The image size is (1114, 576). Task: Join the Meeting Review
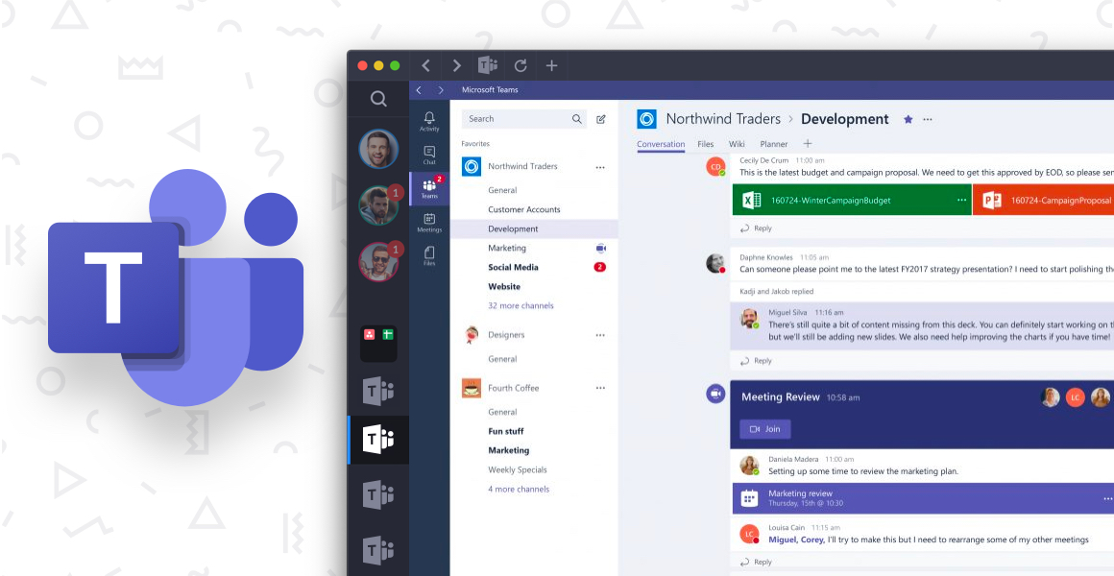coord(765,429)
